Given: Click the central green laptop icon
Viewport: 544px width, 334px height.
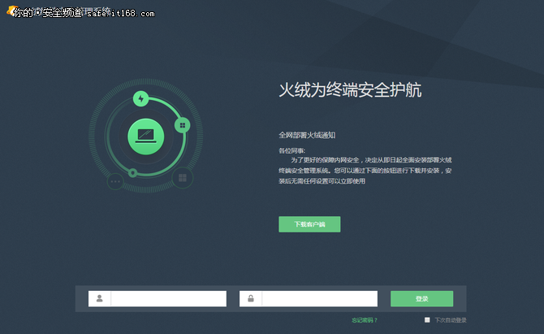Looking at the screenshot, I should 145,137.
